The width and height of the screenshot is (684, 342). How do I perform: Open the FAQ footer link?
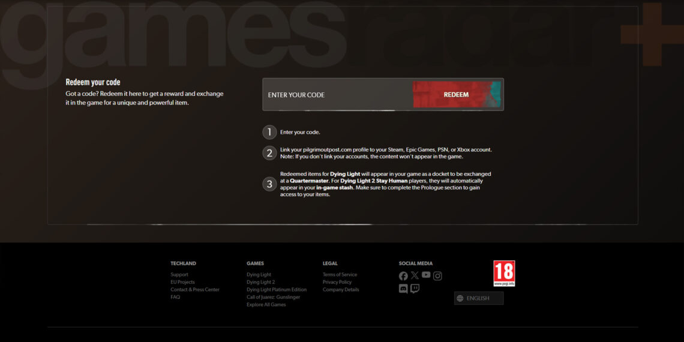tap(175, 297)
